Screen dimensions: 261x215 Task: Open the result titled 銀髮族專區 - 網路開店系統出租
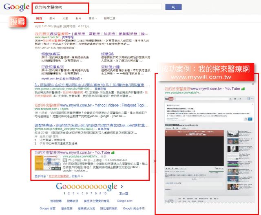92,125
